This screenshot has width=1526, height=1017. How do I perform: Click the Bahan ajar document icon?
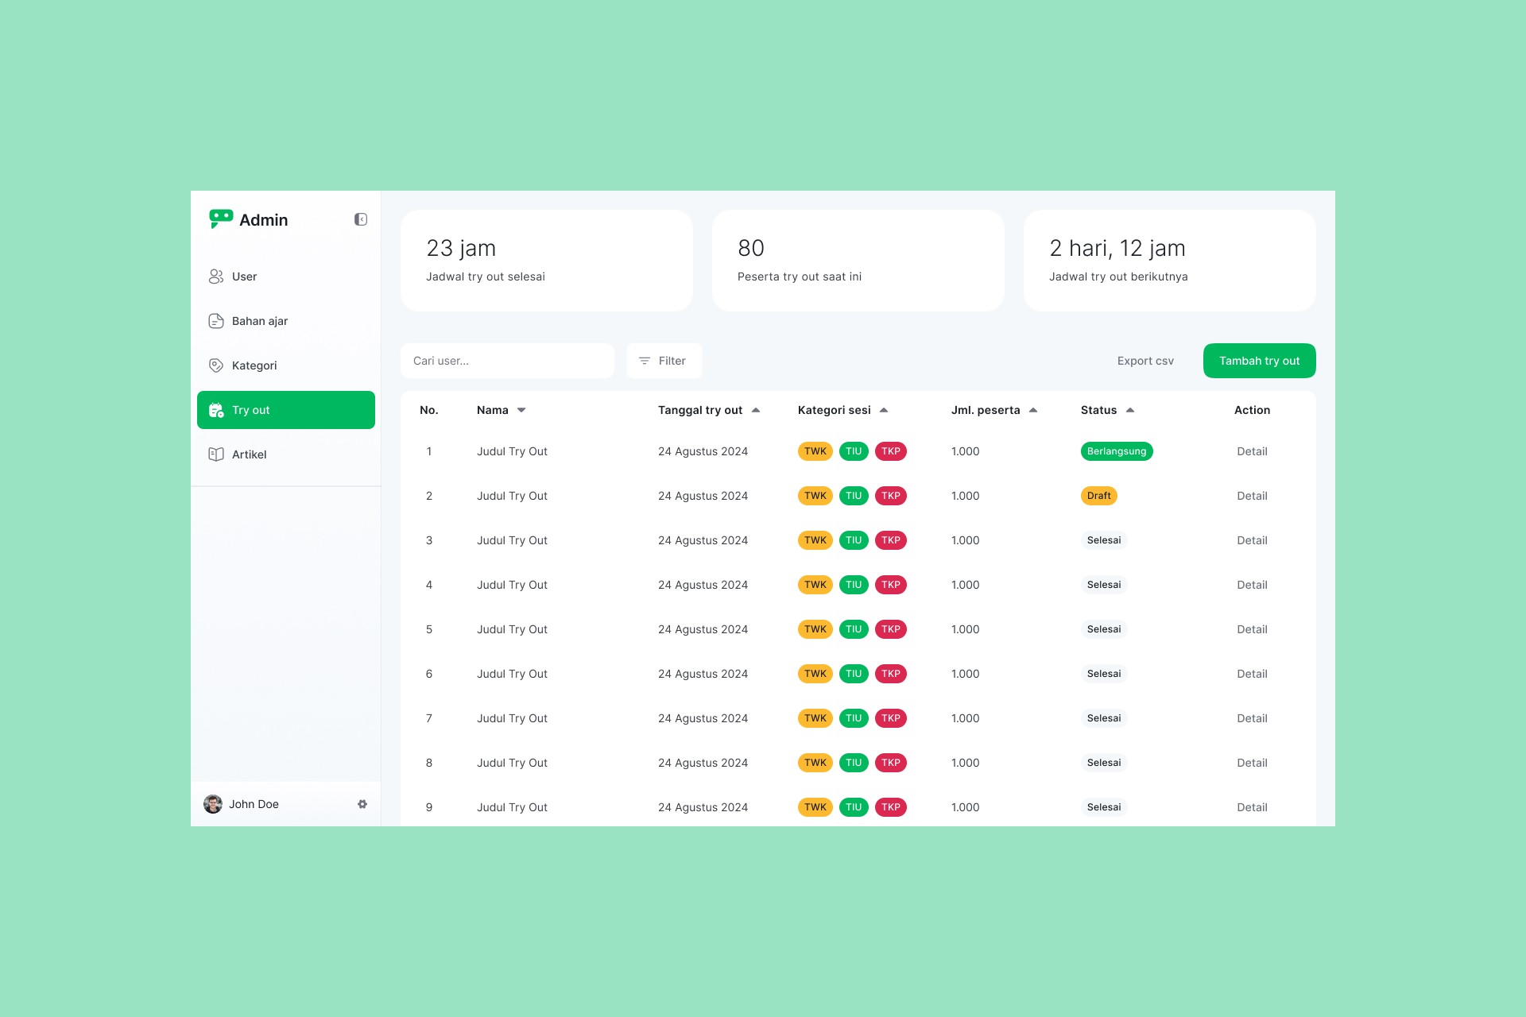pyautogui.click(x=215, y=321)
